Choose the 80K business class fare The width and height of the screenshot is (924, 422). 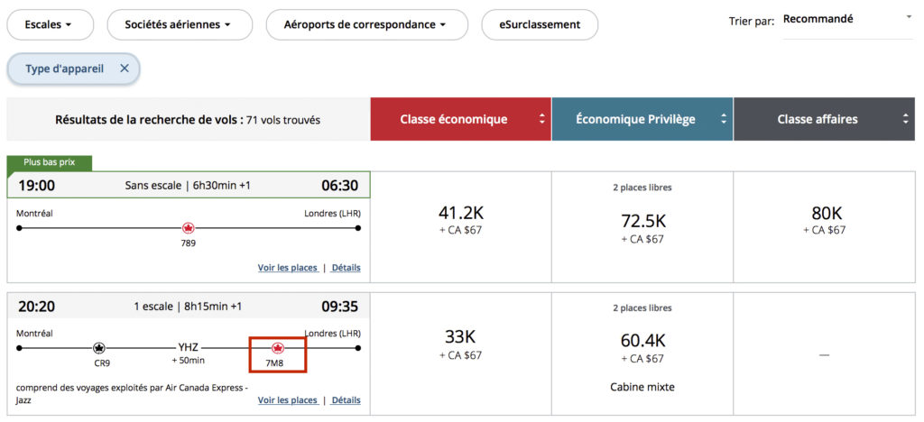click(x=824, y=219)
